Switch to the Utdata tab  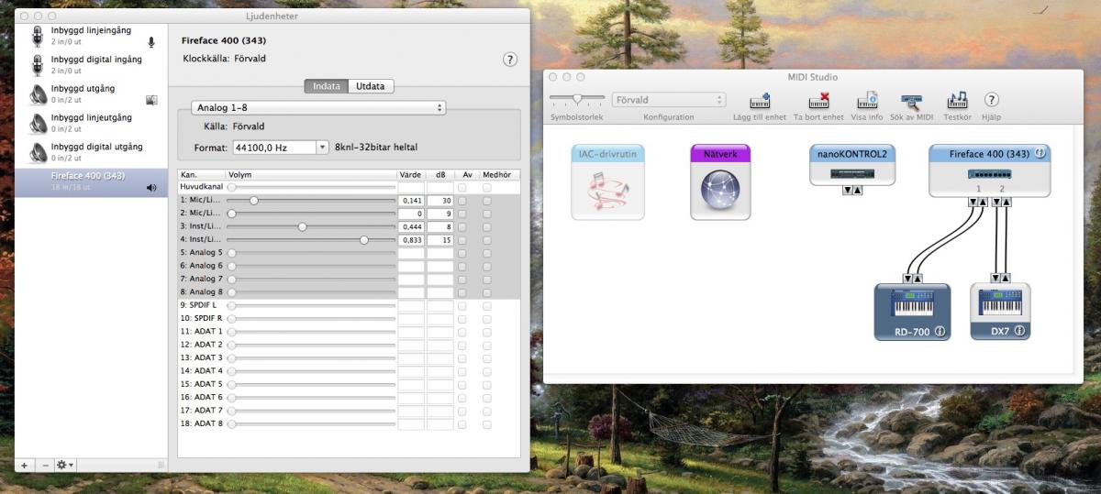(x=371, y=86)
